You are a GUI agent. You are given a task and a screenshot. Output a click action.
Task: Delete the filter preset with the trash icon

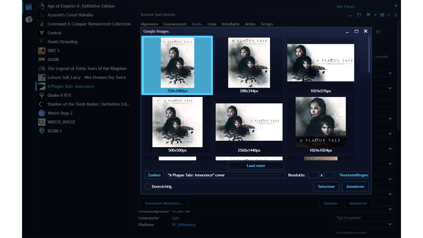pos(395,15)
